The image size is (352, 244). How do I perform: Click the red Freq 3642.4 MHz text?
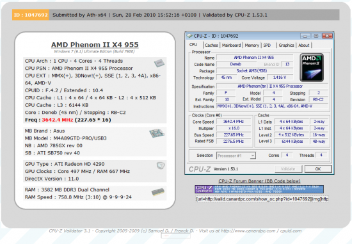(x=58, y=120)
